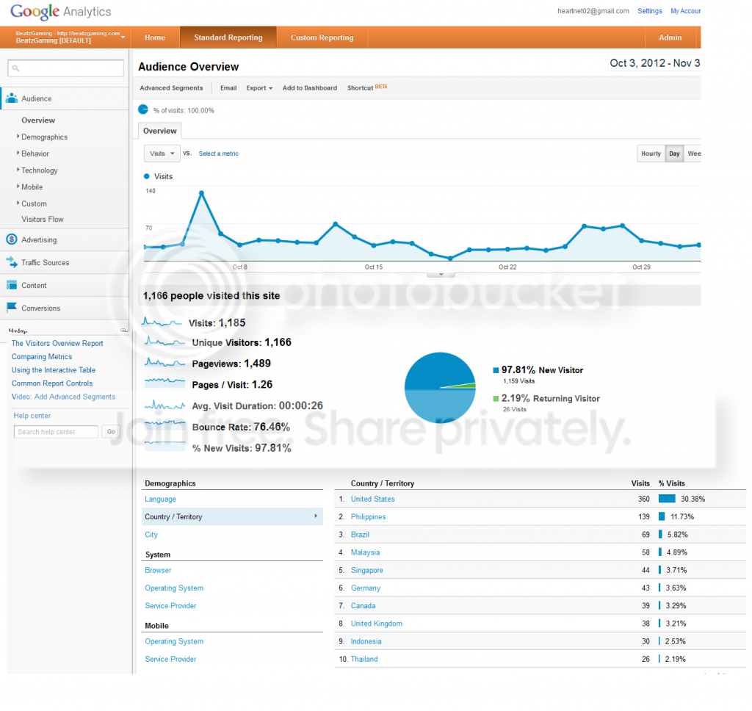Click the Audience people icon
752x711 pixels.
12,98
